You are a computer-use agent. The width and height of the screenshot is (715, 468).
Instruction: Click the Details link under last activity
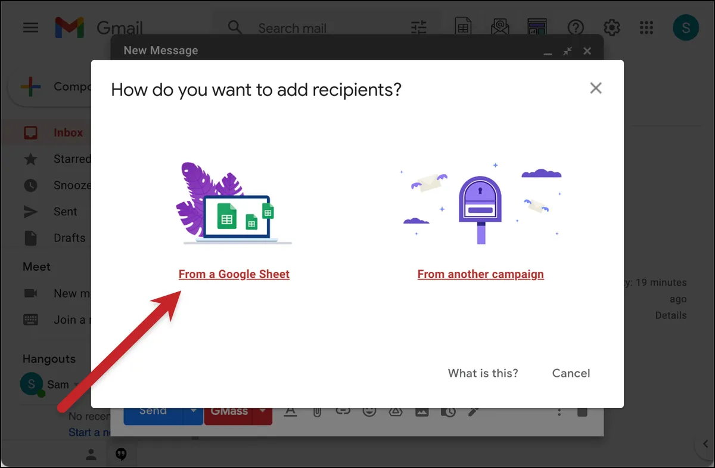(671, 315)
